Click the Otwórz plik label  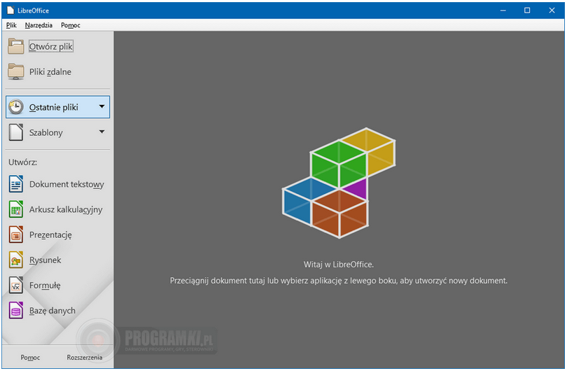[51, 47]
